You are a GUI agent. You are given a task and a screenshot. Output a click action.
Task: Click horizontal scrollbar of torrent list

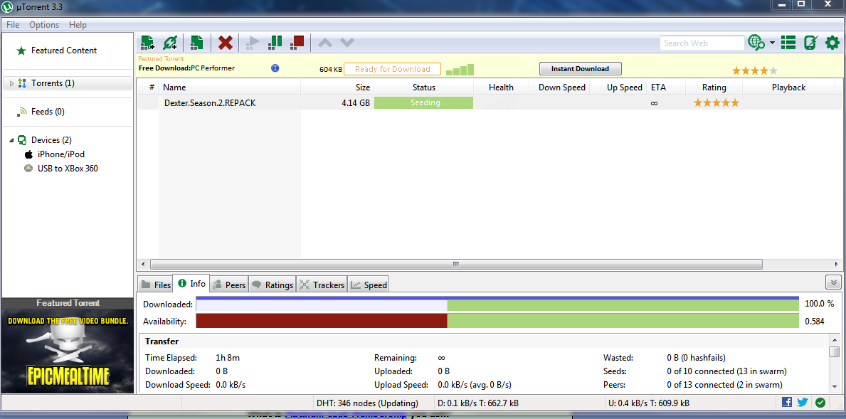point(456,264)
